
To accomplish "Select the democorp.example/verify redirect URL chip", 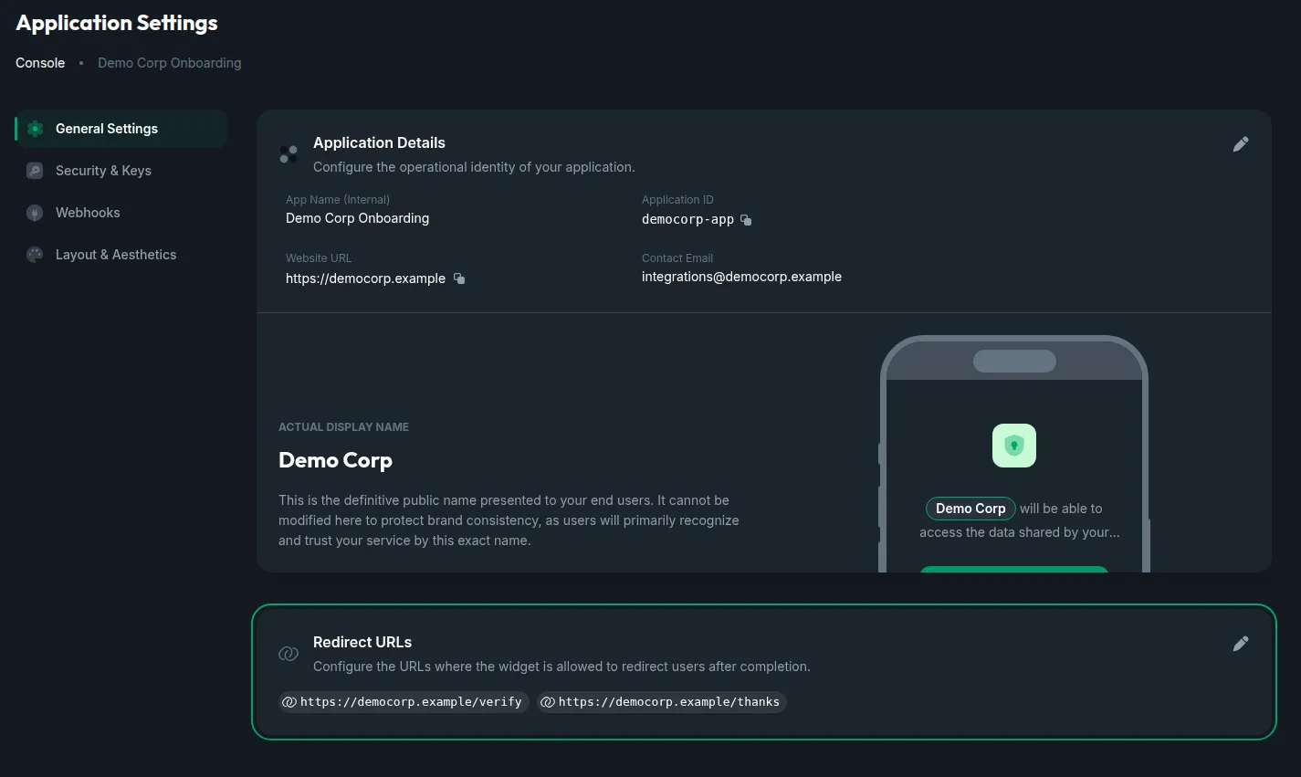I will tap(404, 702).
